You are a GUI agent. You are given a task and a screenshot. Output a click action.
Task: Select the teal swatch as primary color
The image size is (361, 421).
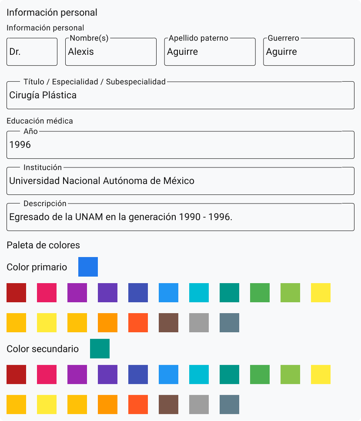tap(229, 293)
